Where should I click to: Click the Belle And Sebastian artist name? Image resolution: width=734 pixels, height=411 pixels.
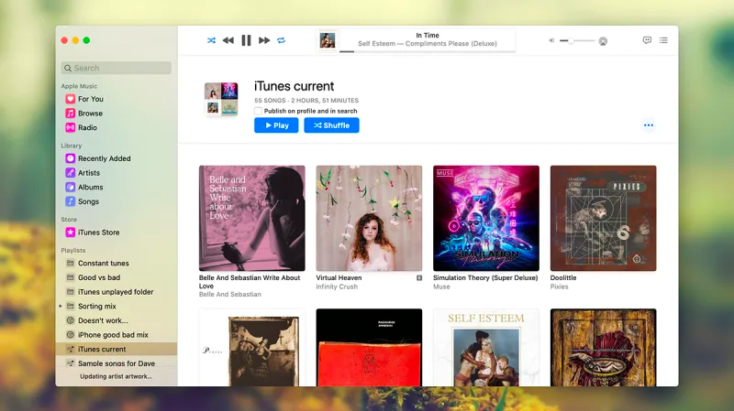click(230, 294)
